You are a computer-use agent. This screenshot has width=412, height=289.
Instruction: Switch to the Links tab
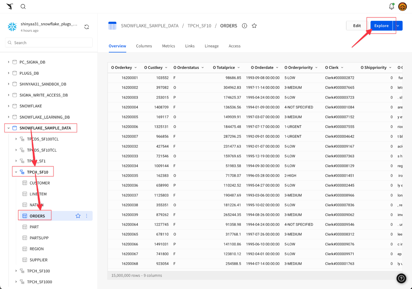[190, 46]
